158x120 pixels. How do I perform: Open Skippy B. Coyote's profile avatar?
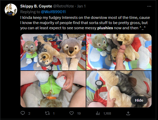(x=11, y=10)
